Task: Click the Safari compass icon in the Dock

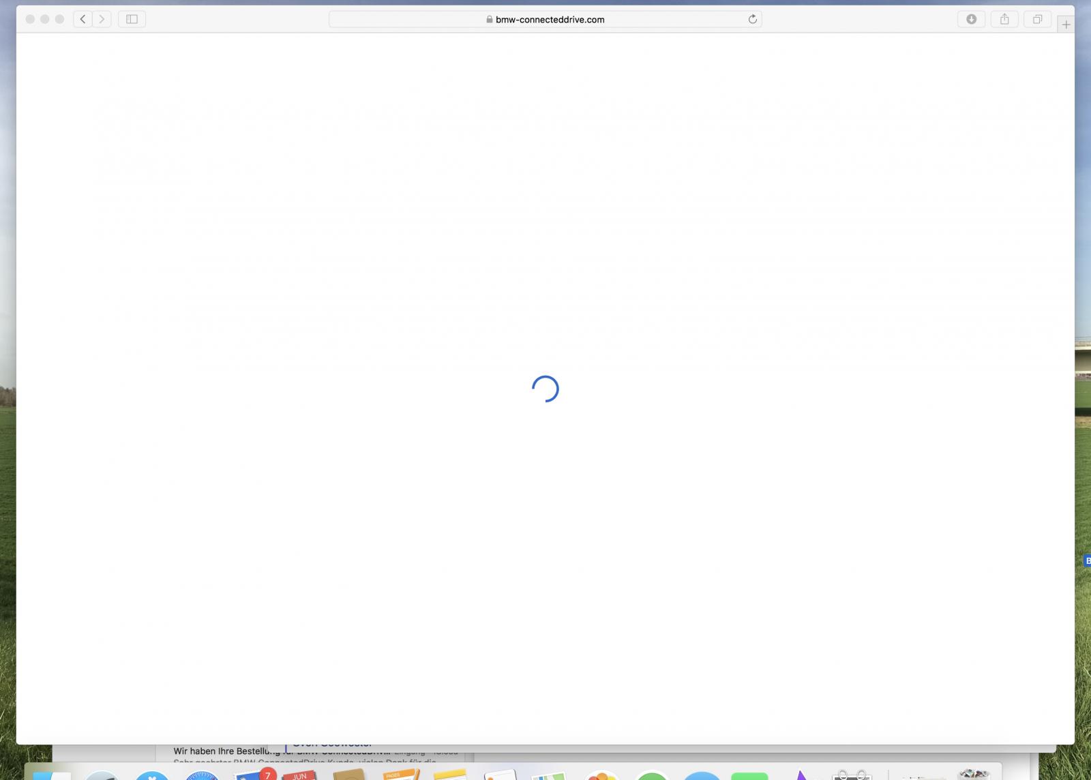Action: coord(202,776)
